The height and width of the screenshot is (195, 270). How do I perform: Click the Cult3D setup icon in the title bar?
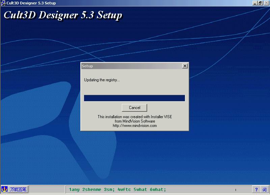3,3
